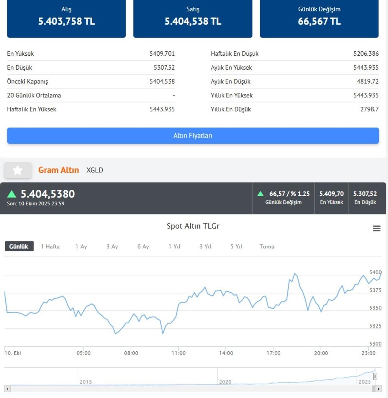Add Gram Altın to favorites with star
This screenshot has height=398, width=388.
18,170
